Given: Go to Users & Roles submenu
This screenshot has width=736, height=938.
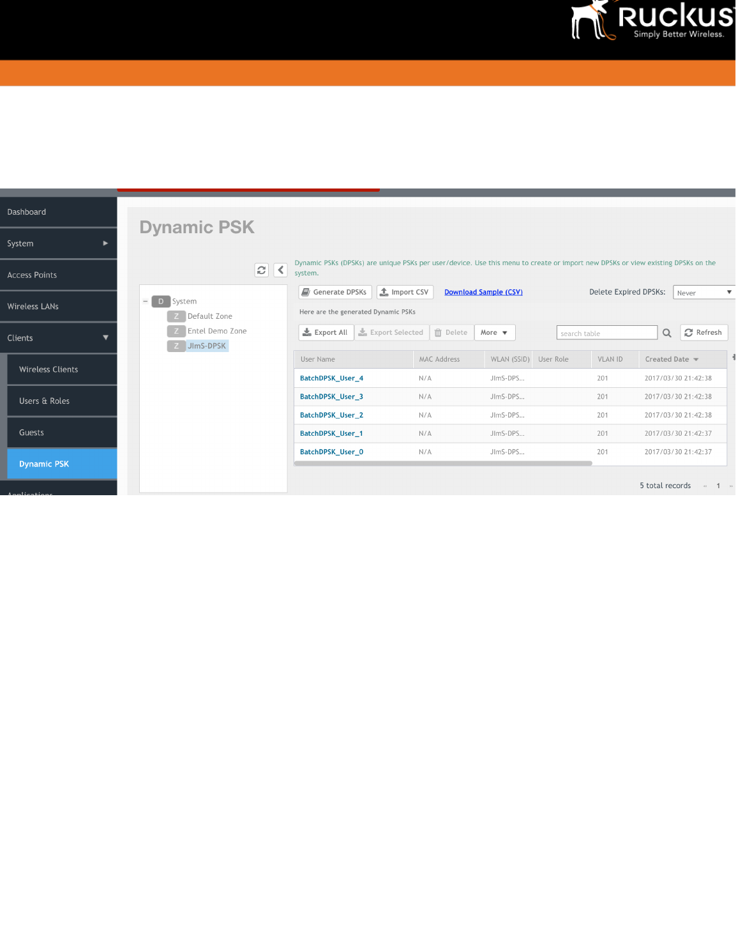Looking at the screenshot, I should (x=63, y=401).
